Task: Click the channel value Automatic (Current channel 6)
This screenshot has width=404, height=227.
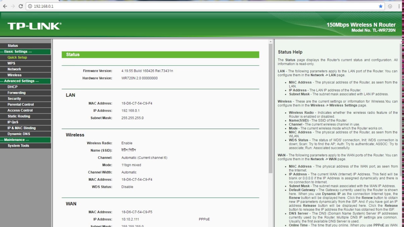Action: coord(144,158)
